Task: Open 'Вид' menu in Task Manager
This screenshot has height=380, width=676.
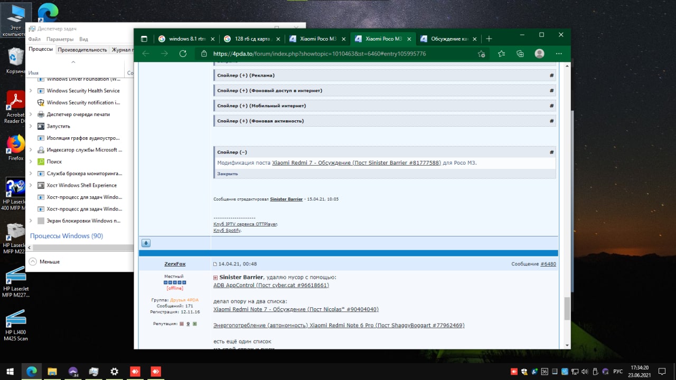Action: tap(83, 39)
